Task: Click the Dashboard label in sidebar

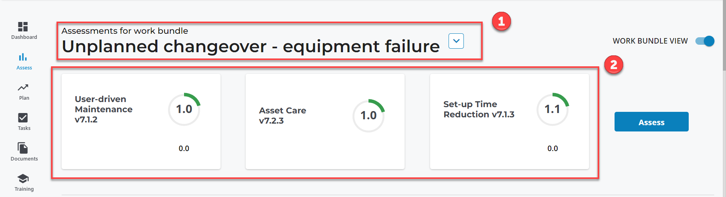Action: tap(24, 37)
